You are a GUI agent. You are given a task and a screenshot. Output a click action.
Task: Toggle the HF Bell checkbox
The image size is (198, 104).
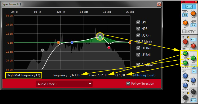click(x=138, y=48)
